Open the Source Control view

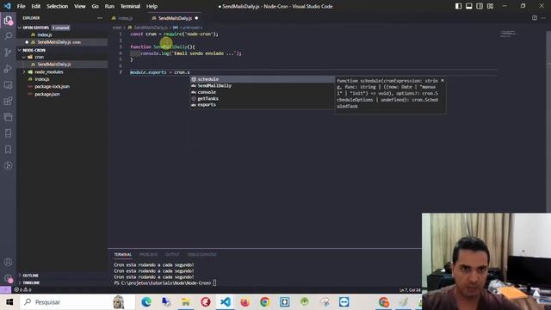8,53
